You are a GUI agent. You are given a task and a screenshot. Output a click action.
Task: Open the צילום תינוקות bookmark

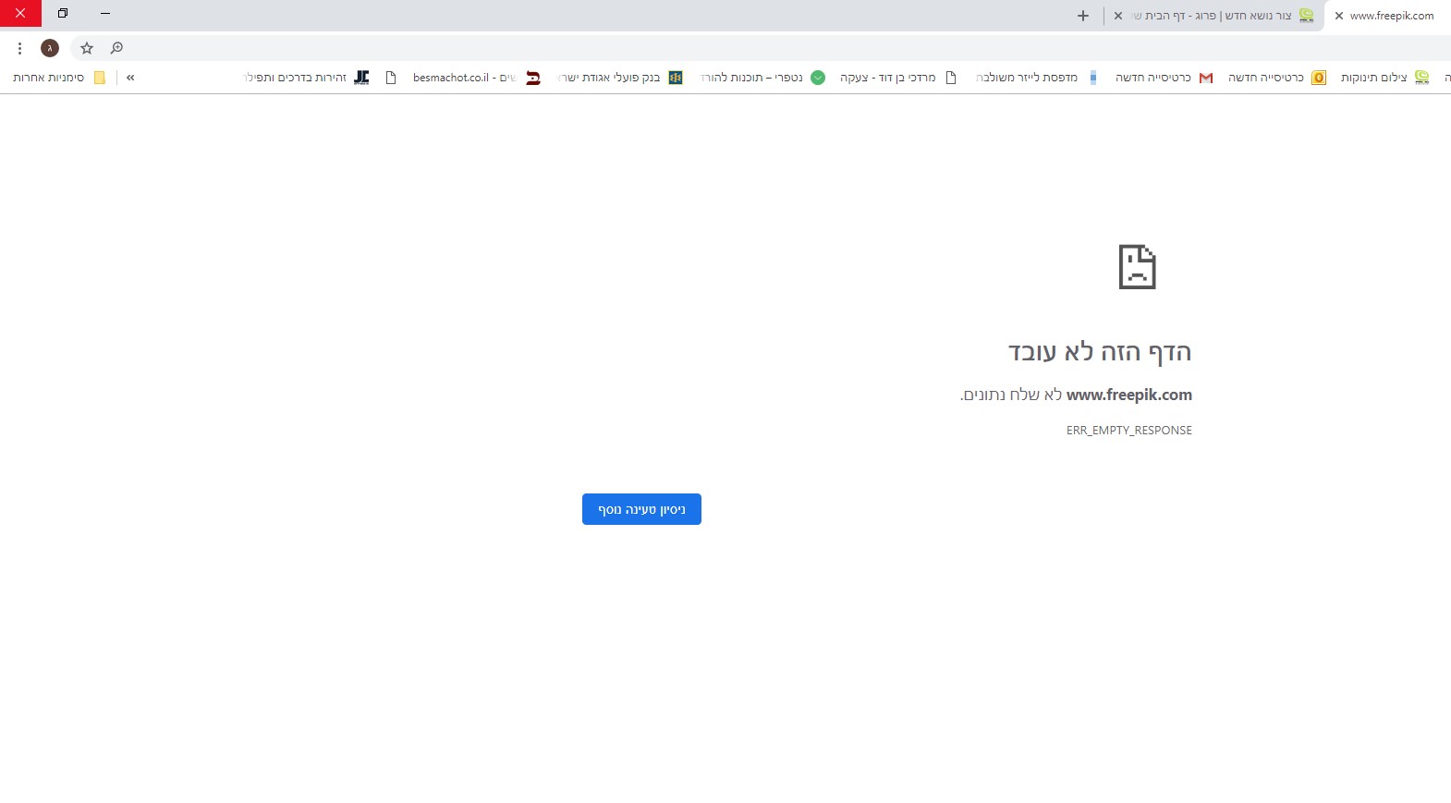[1384, 78]
